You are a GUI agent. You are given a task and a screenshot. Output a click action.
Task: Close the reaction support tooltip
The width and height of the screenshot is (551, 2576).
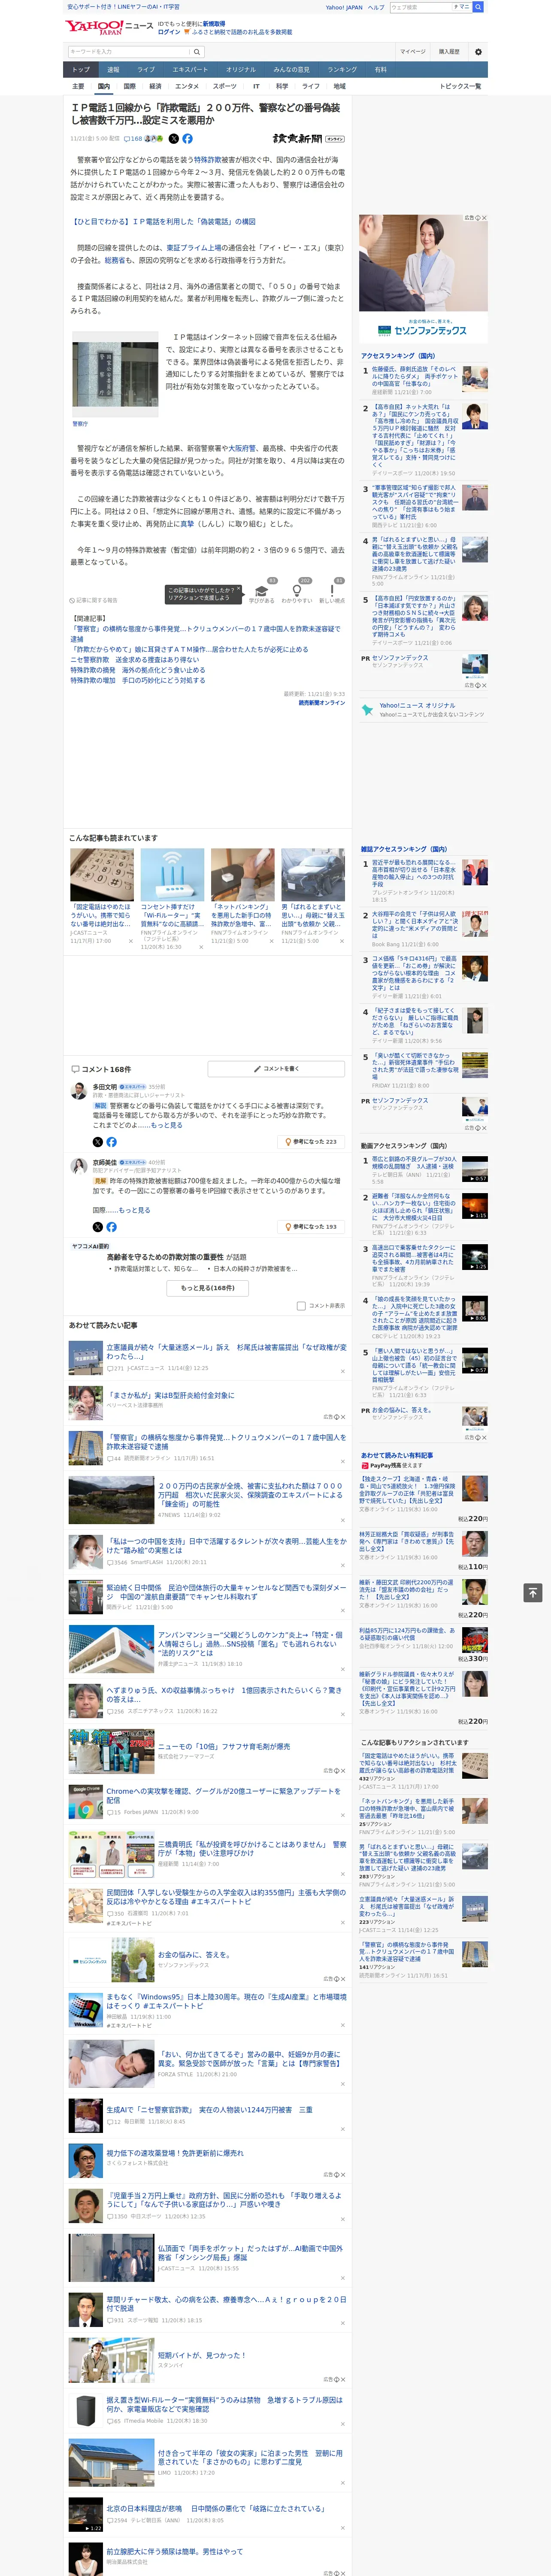[x=238, y=589]
